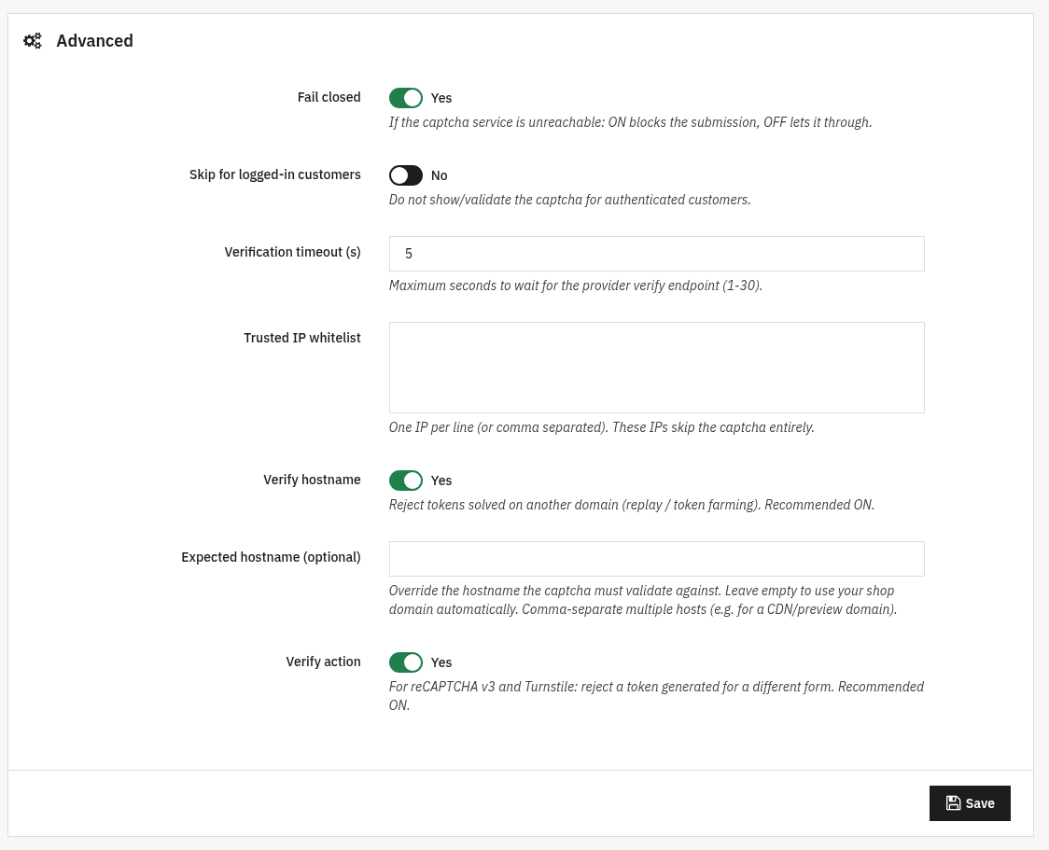The height and width of the screenshot is (850, 1049).
Task: Click the Yes text beside Fail closed
Action: tap(441, 98)
